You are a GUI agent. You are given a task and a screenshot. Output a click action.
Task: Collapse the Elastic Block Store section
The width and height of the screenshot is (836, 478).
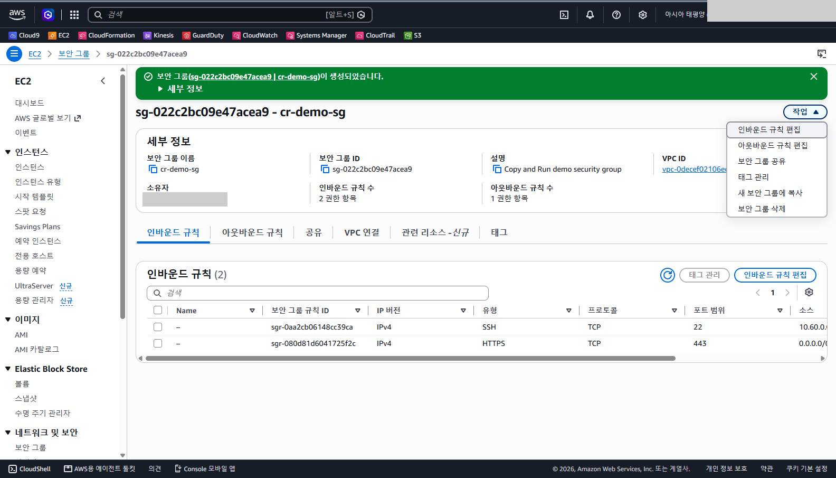8,369
